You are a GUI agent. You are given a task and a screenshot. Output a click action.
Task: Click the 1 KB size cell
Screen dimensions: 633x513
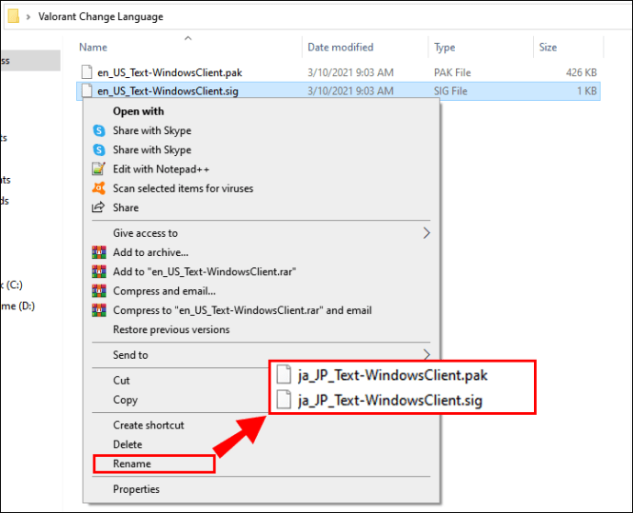586,91
